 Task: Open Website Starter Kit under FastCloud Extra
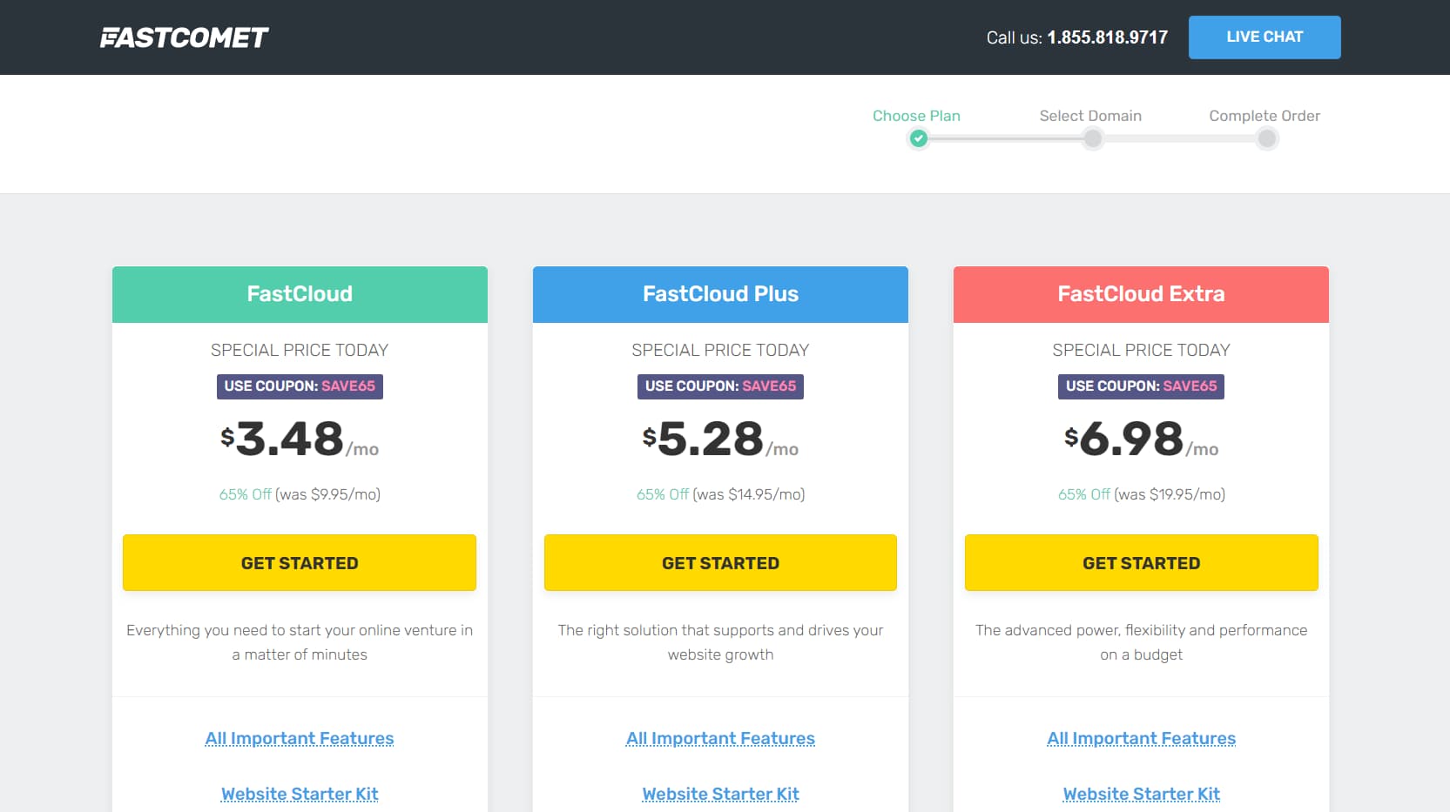point(1142,795)
